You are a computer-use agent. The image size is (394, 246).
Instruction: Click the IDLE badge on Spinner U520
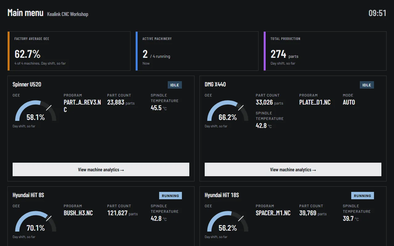(175, 85)
